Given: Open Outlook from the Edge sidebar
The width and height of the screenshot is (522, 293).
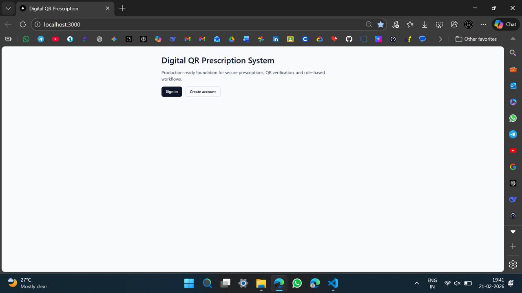Looking at the screenshot, I should point(513,85).
